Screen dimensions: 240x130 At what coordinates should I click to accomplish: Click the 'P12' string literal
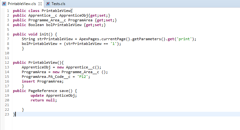tap(82, 77)
